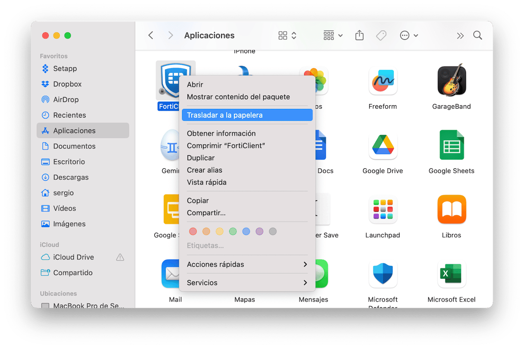Select the Libros app icon
Viewport: 524px width, 349px height.
[x=452, y=210]
